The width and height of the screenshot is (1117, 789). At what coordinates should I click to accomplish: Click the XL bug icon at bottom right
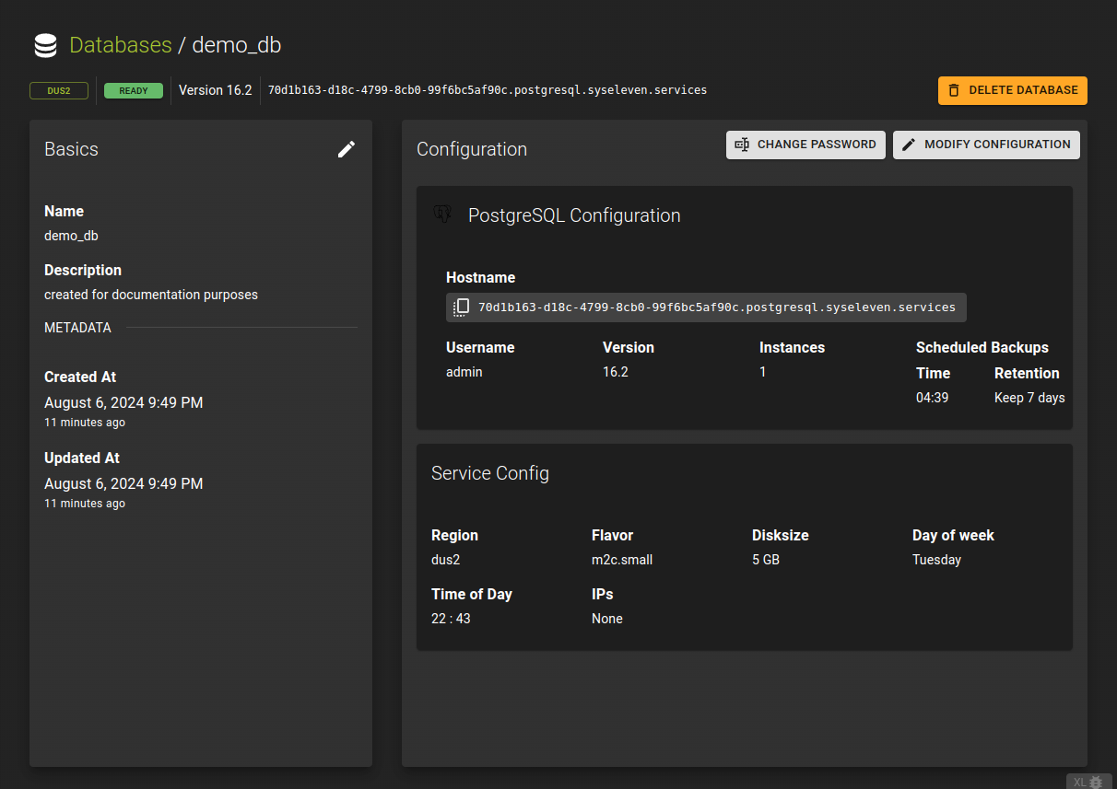coord(1088,782)
